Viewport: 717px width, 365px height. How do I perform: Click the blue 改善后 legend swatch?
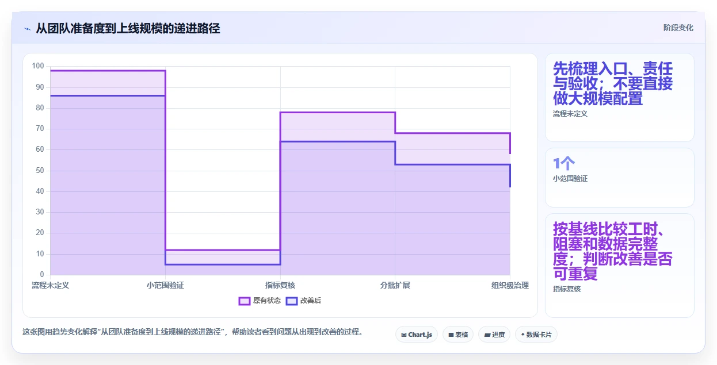click(x=292, y=301)
